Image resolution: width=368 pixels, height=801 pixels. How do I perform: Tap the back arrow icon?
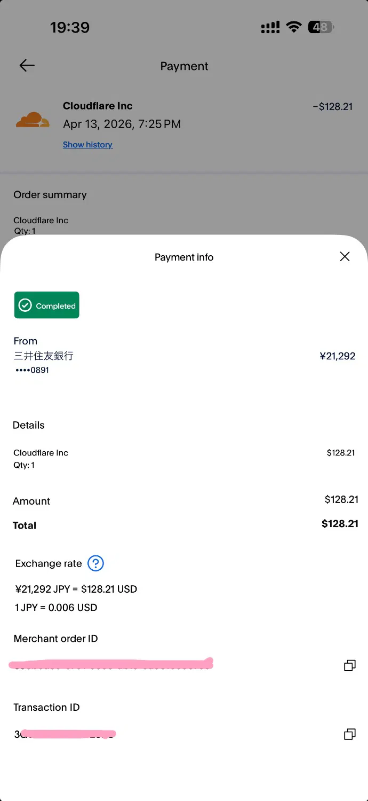point(27,66)
